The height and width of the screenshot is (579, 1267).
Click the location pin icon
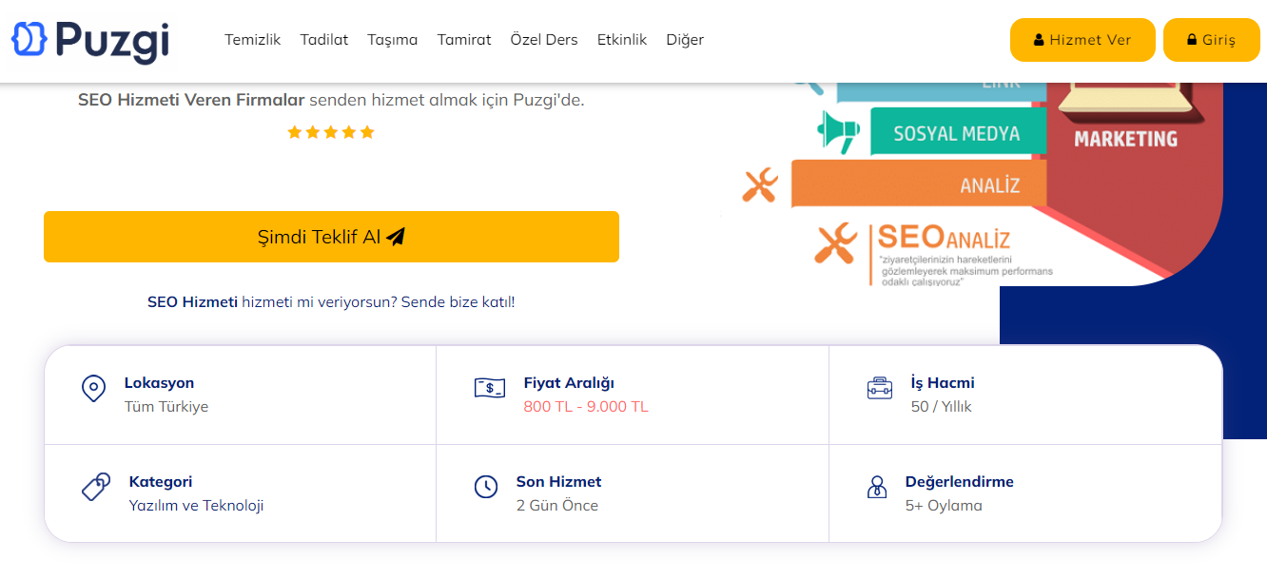coord(93,389)
